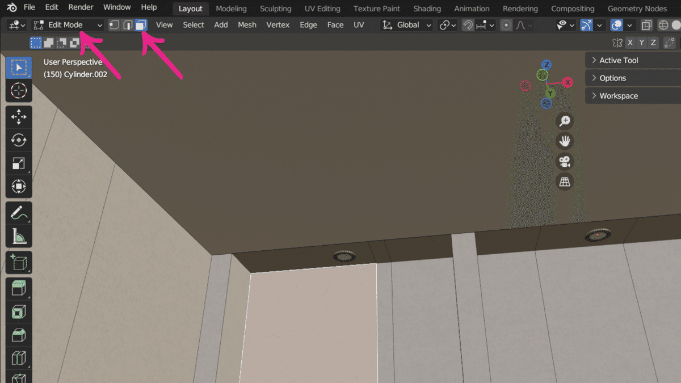Select the Scale tool
This screenshot has width=681, height=383.
[x=19, y=163]
